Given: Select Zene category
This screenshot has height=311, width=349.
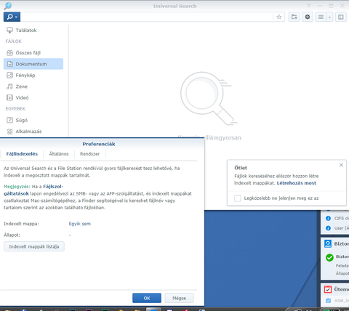Looking at the screenshot, I should click(x=33, y=86).
